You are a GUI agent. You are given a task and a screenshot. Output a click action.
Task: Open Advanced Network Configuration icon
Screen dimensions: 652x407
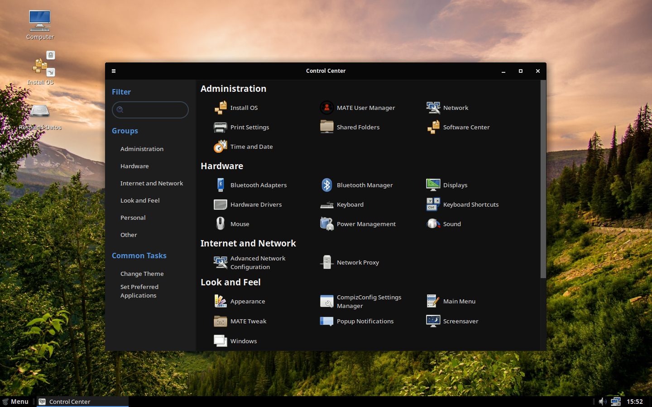pyautogui.click(x=221, y=262)
